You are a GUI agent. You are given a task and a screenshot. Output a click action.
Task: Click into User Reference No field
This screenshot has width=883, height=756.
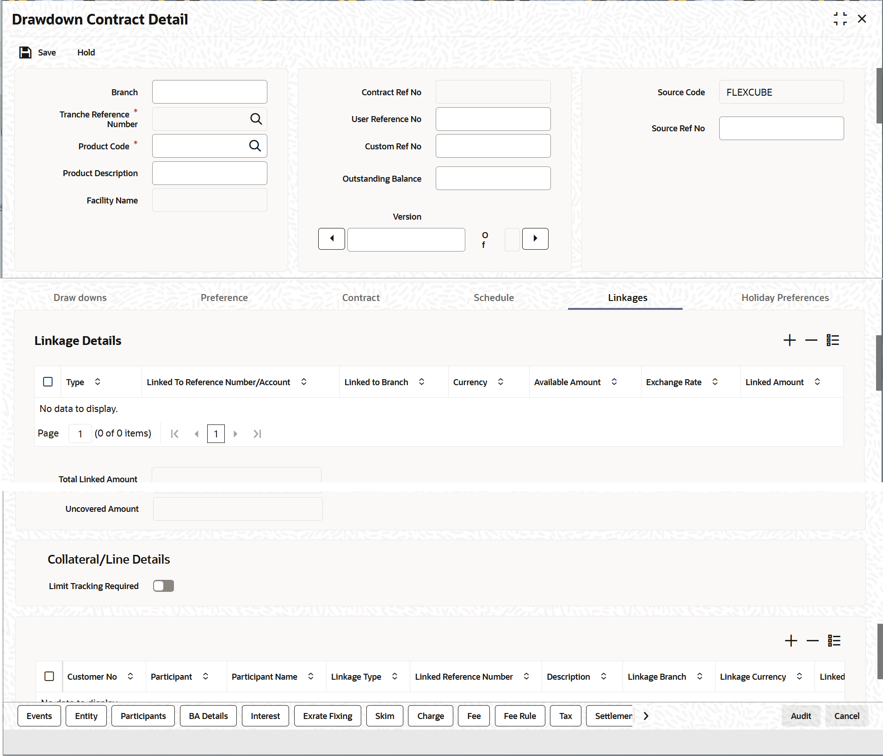493,119
